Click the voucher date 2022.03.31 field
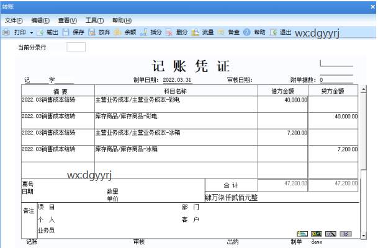378x248 pixels. coord(177,80)
